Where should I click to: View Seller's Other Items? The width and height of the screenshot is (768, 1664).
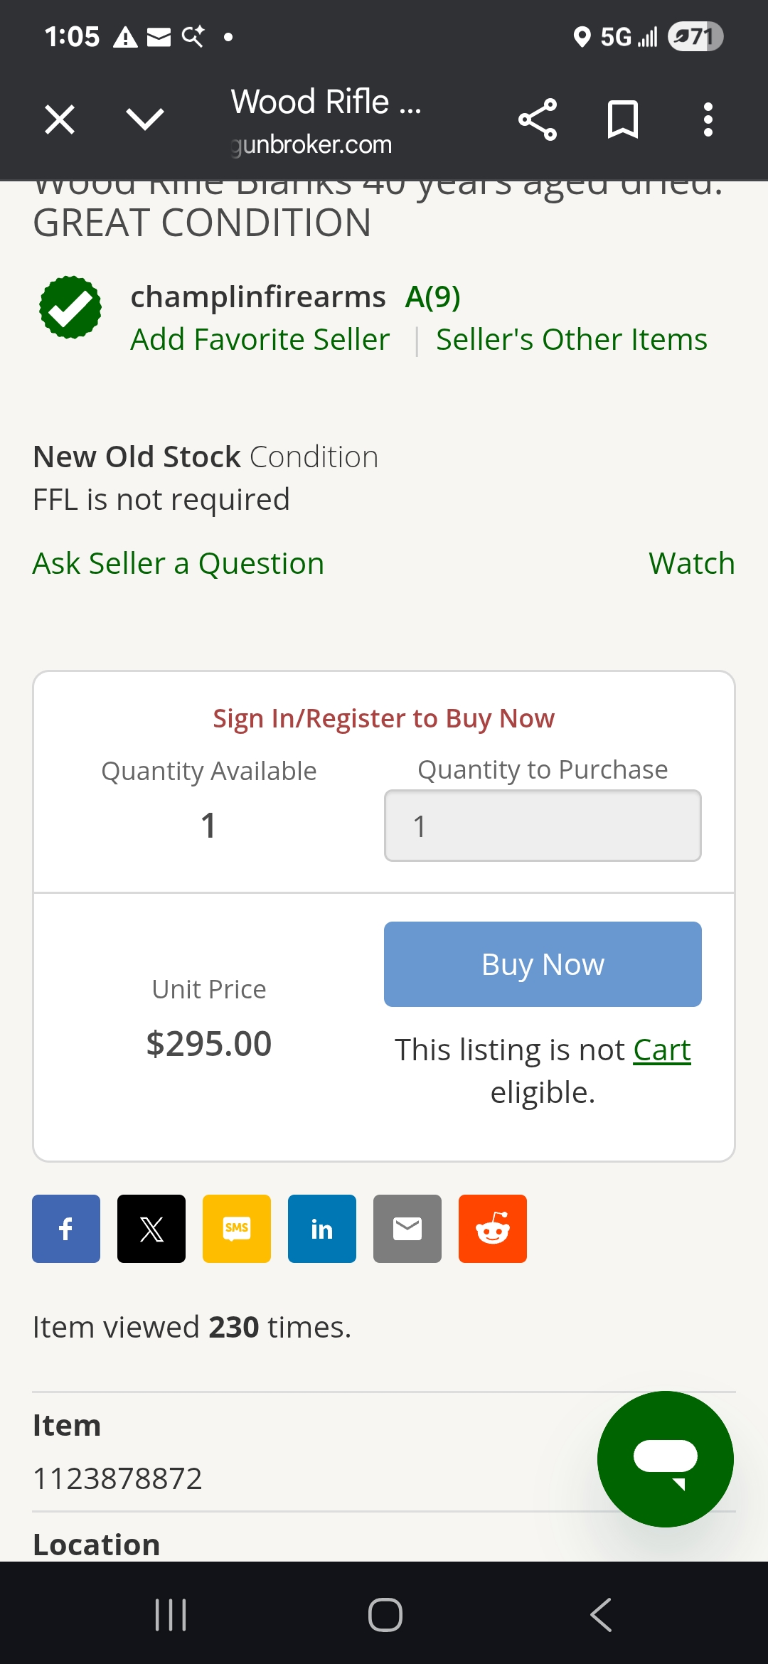(x=572, y=340)
